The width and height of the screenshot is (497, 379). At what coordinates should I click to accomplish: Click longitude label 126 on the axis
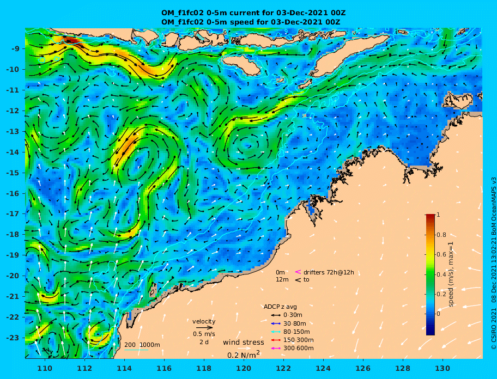[363, 368]
